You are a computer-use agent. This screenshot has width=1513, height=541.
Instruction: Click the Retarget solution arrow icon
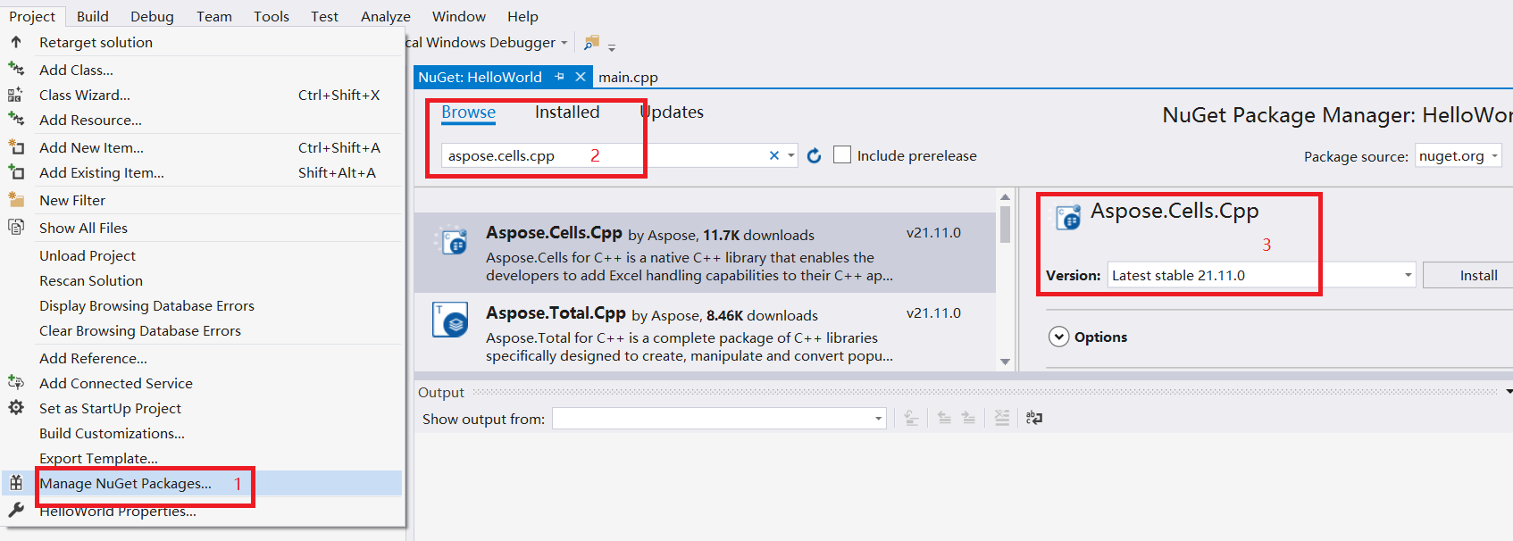(16, 42)
